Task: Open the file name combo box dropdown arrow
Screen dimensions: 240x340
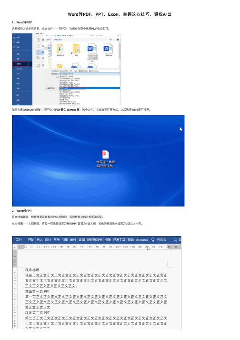Action: (119, 71)
